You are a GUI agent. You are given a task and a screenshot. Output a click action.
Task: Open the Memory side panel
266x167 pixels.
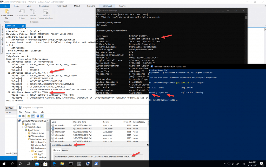(x=2, y=50)
